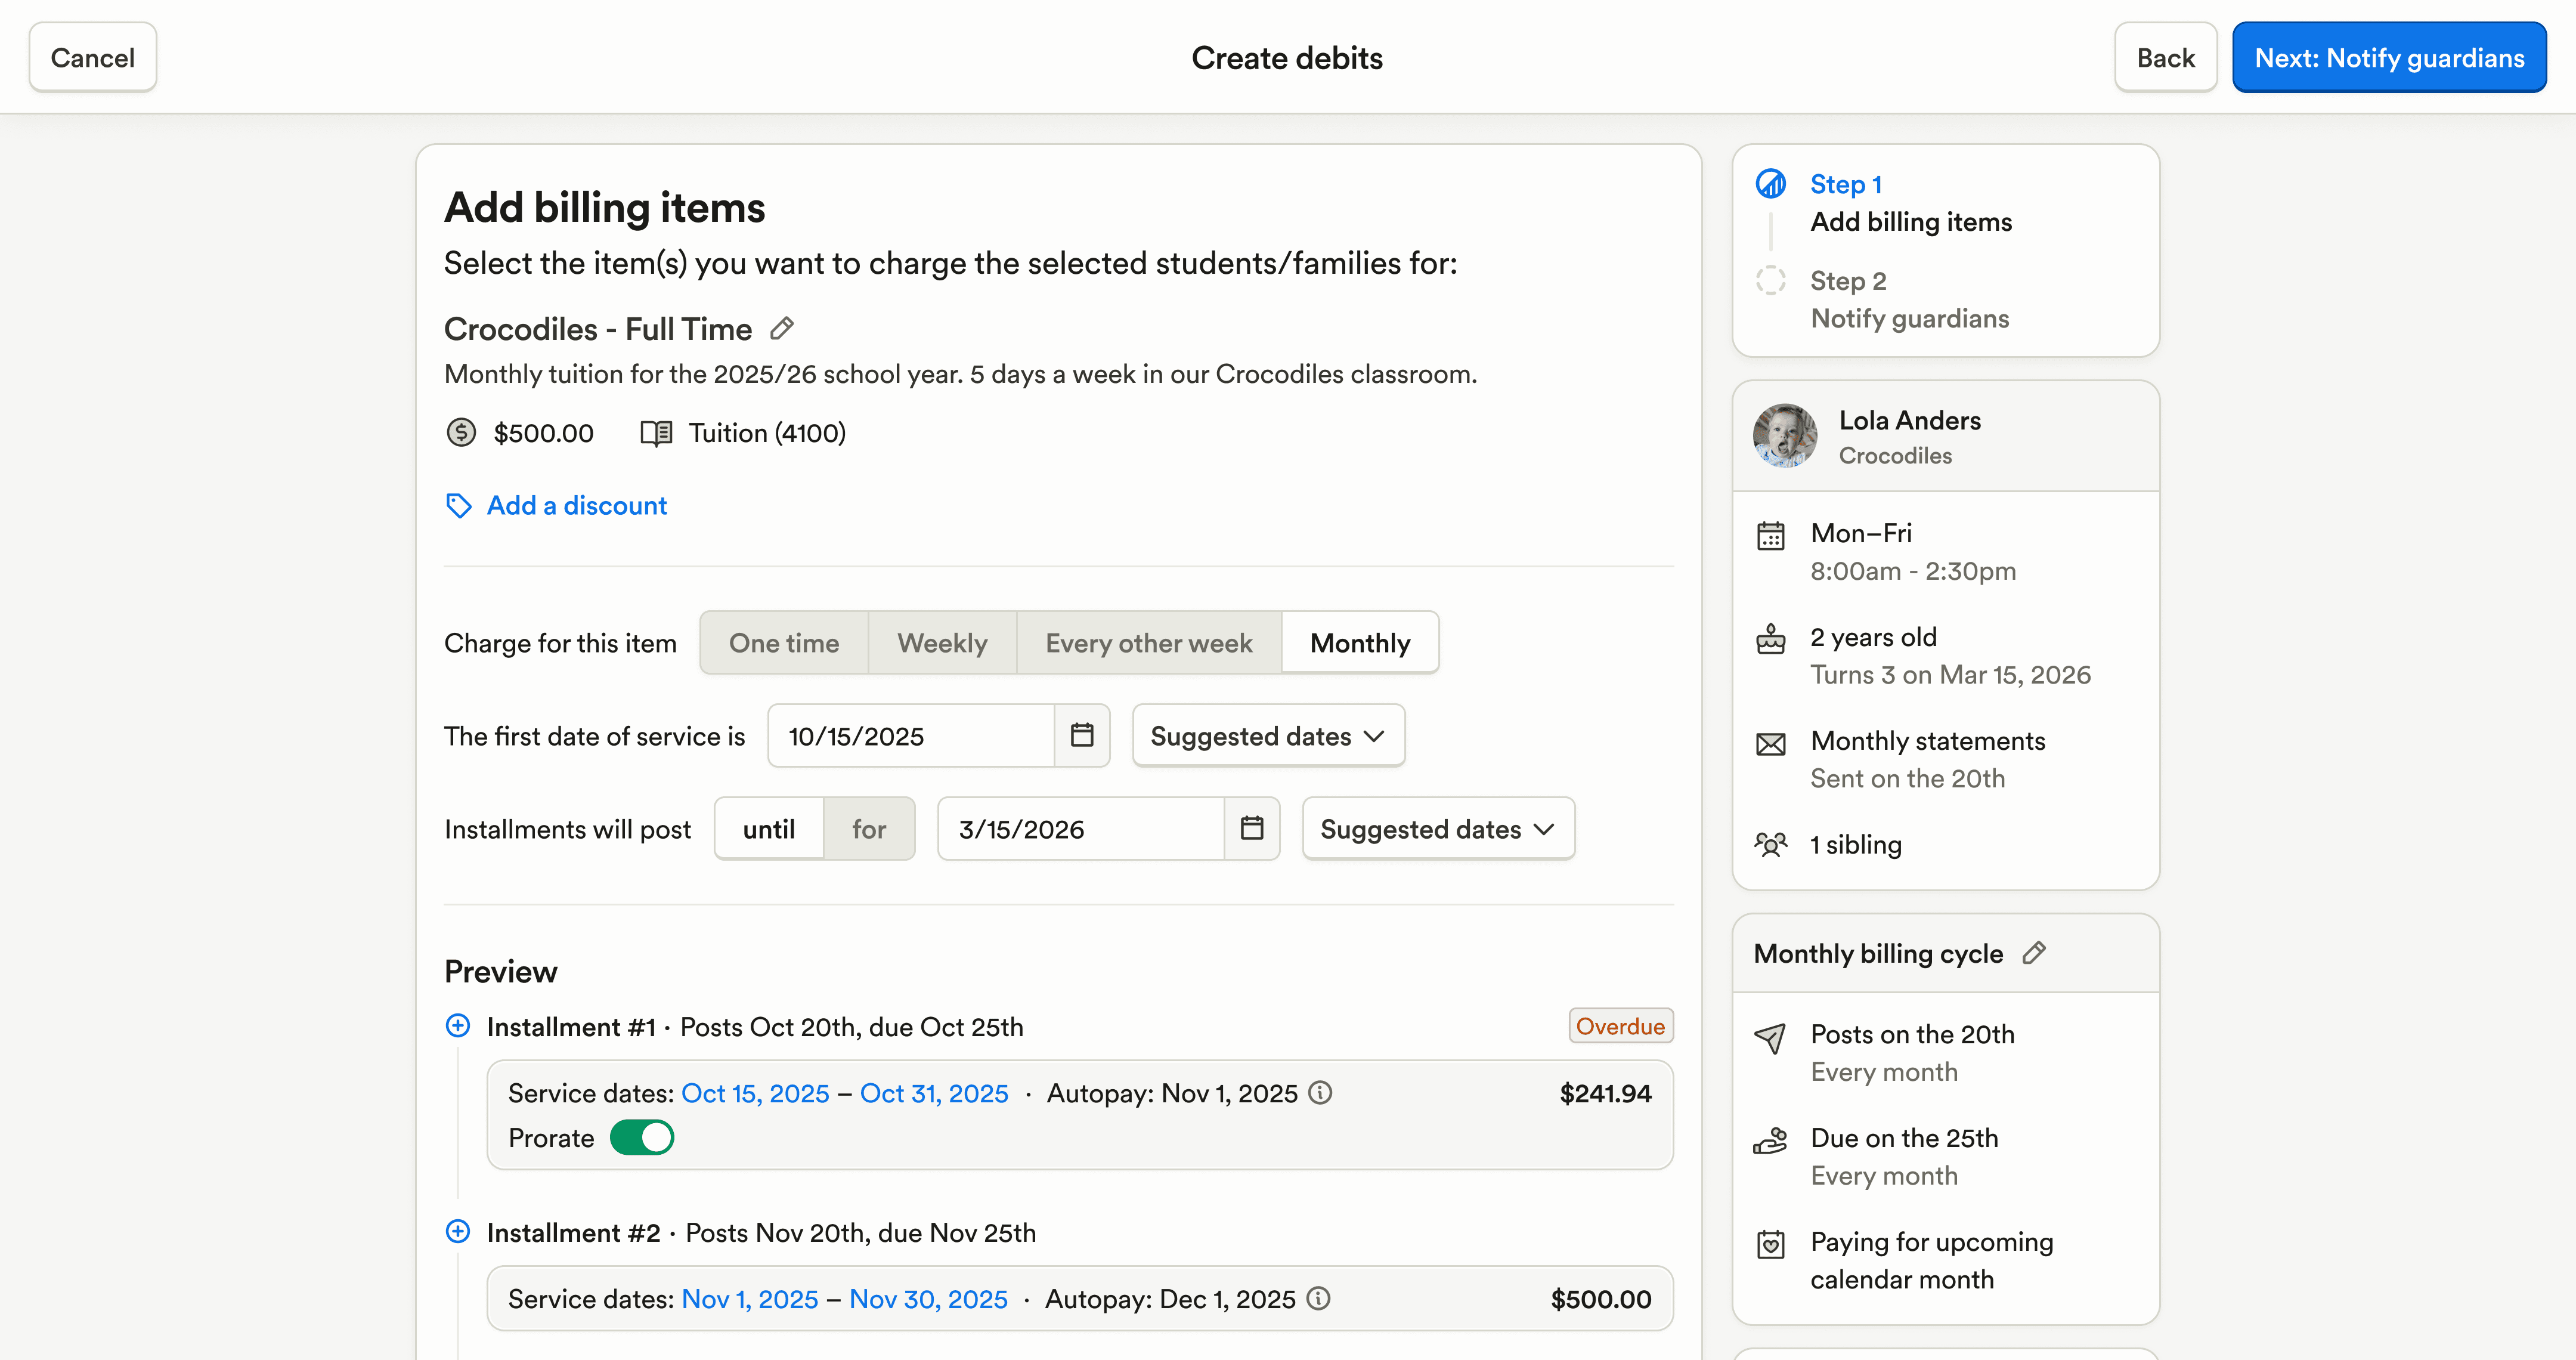Click the first date of service input field
Screen dimensions: 2576x1360
click(910, 736)
